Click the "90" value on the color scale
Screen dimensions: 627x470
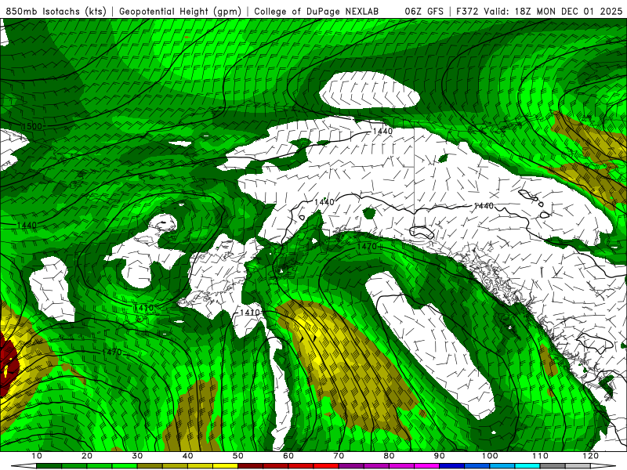(440, 456)
